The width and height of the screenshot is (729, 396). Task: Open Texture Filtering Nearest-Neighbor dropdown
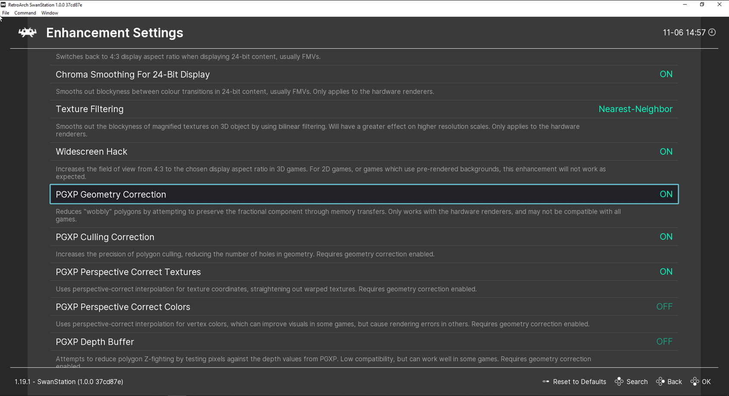pyautogui.click(x=635, y=109)
